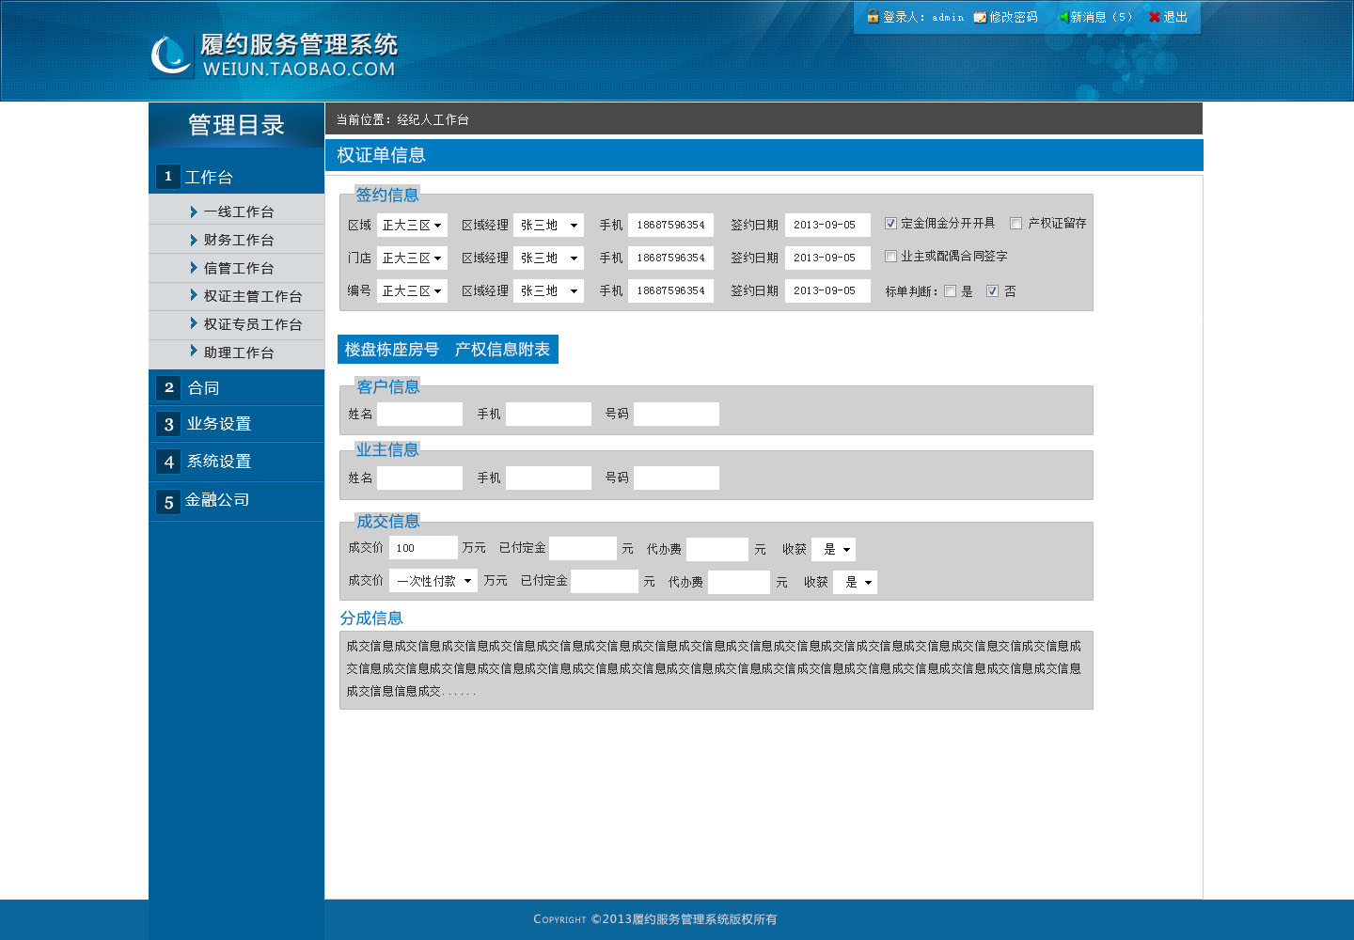
Task: Click the lock icon beside 登录人
Action: pyautogui.click(x=873, y=16)
